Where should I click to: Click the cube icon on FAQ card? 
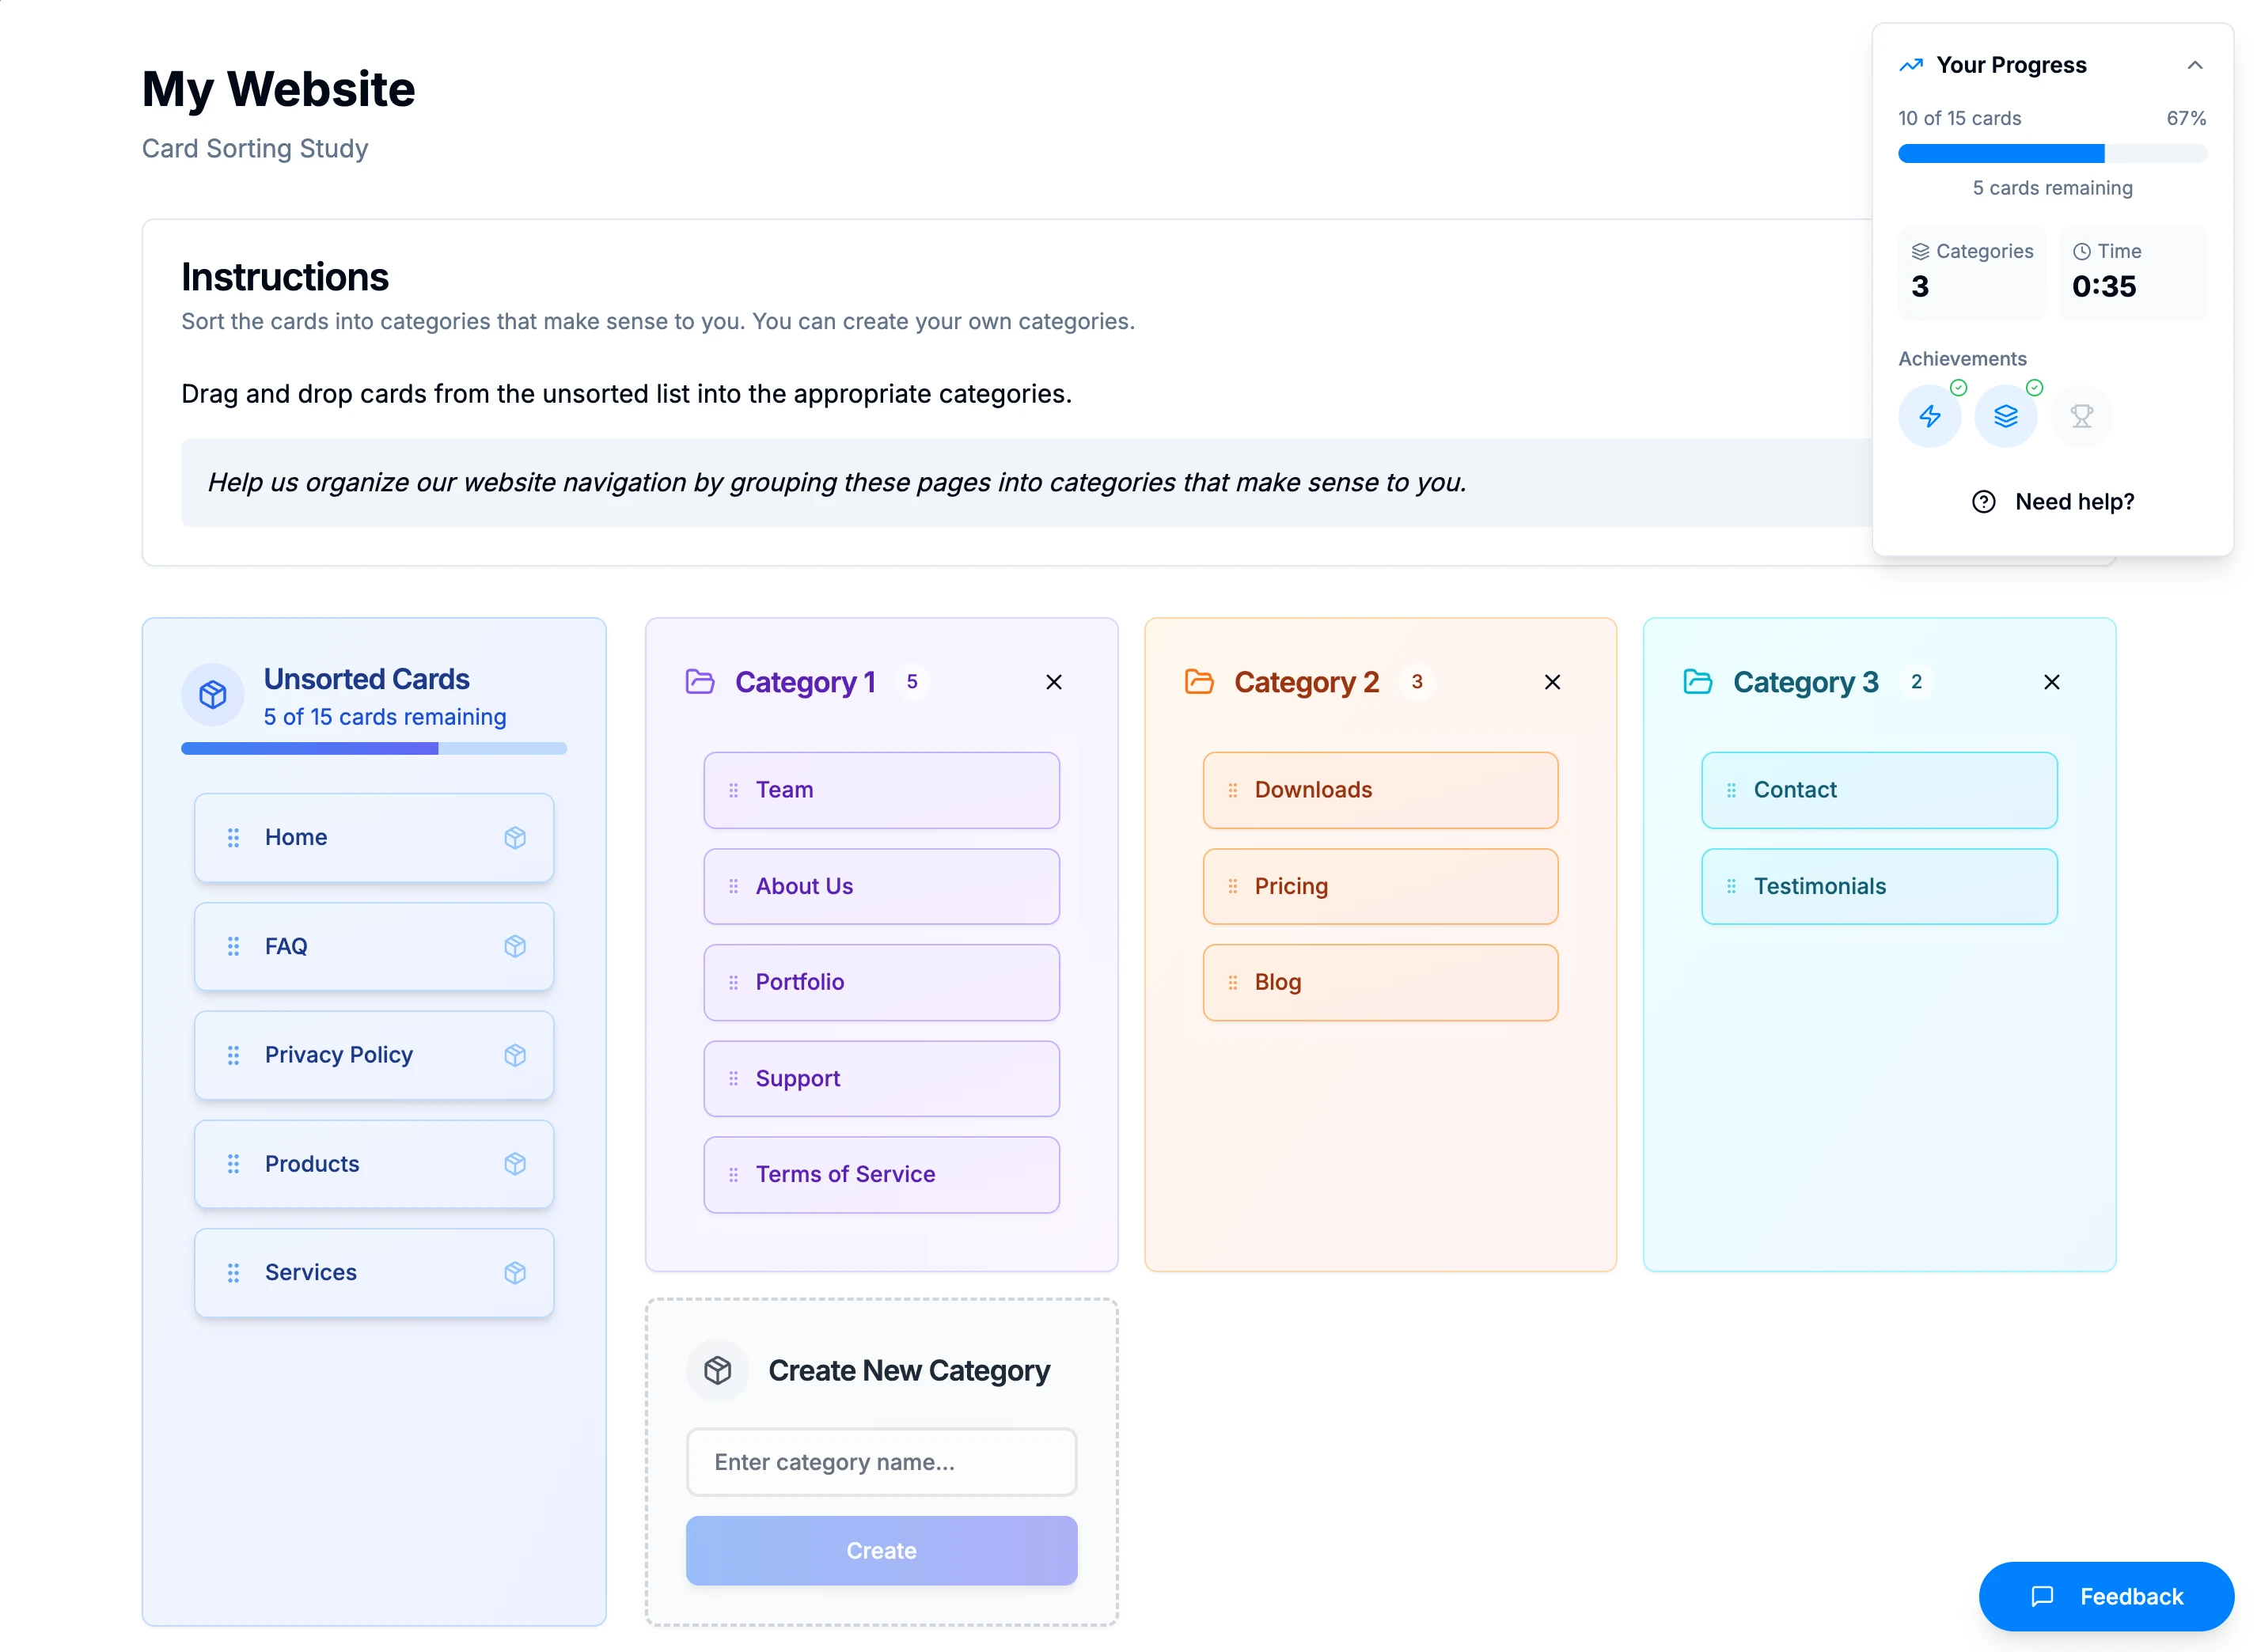pyautogui.click(x=515, y=946)
